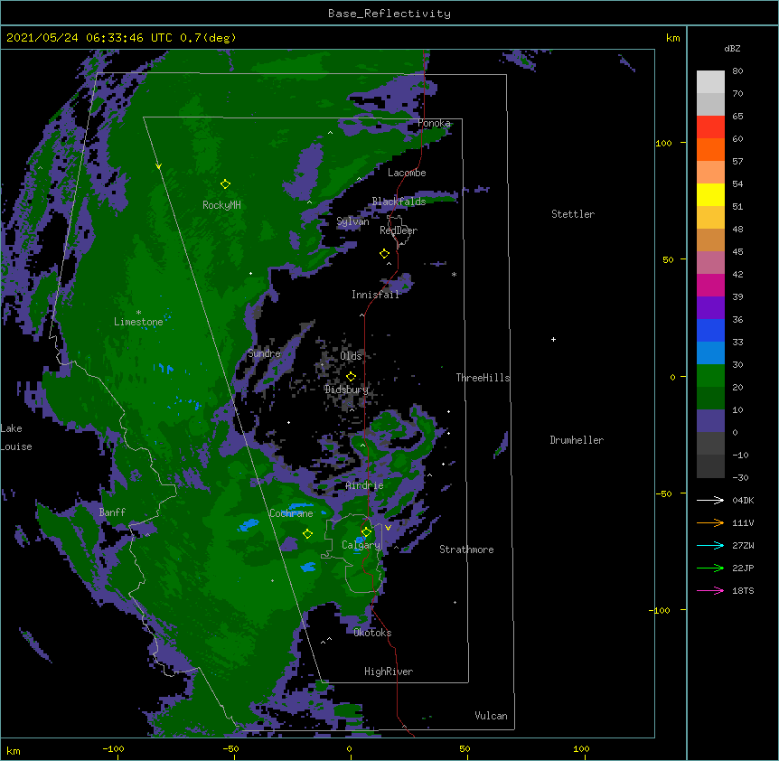Click the Olds city label

pyautogui.click(x=351, y=356)
